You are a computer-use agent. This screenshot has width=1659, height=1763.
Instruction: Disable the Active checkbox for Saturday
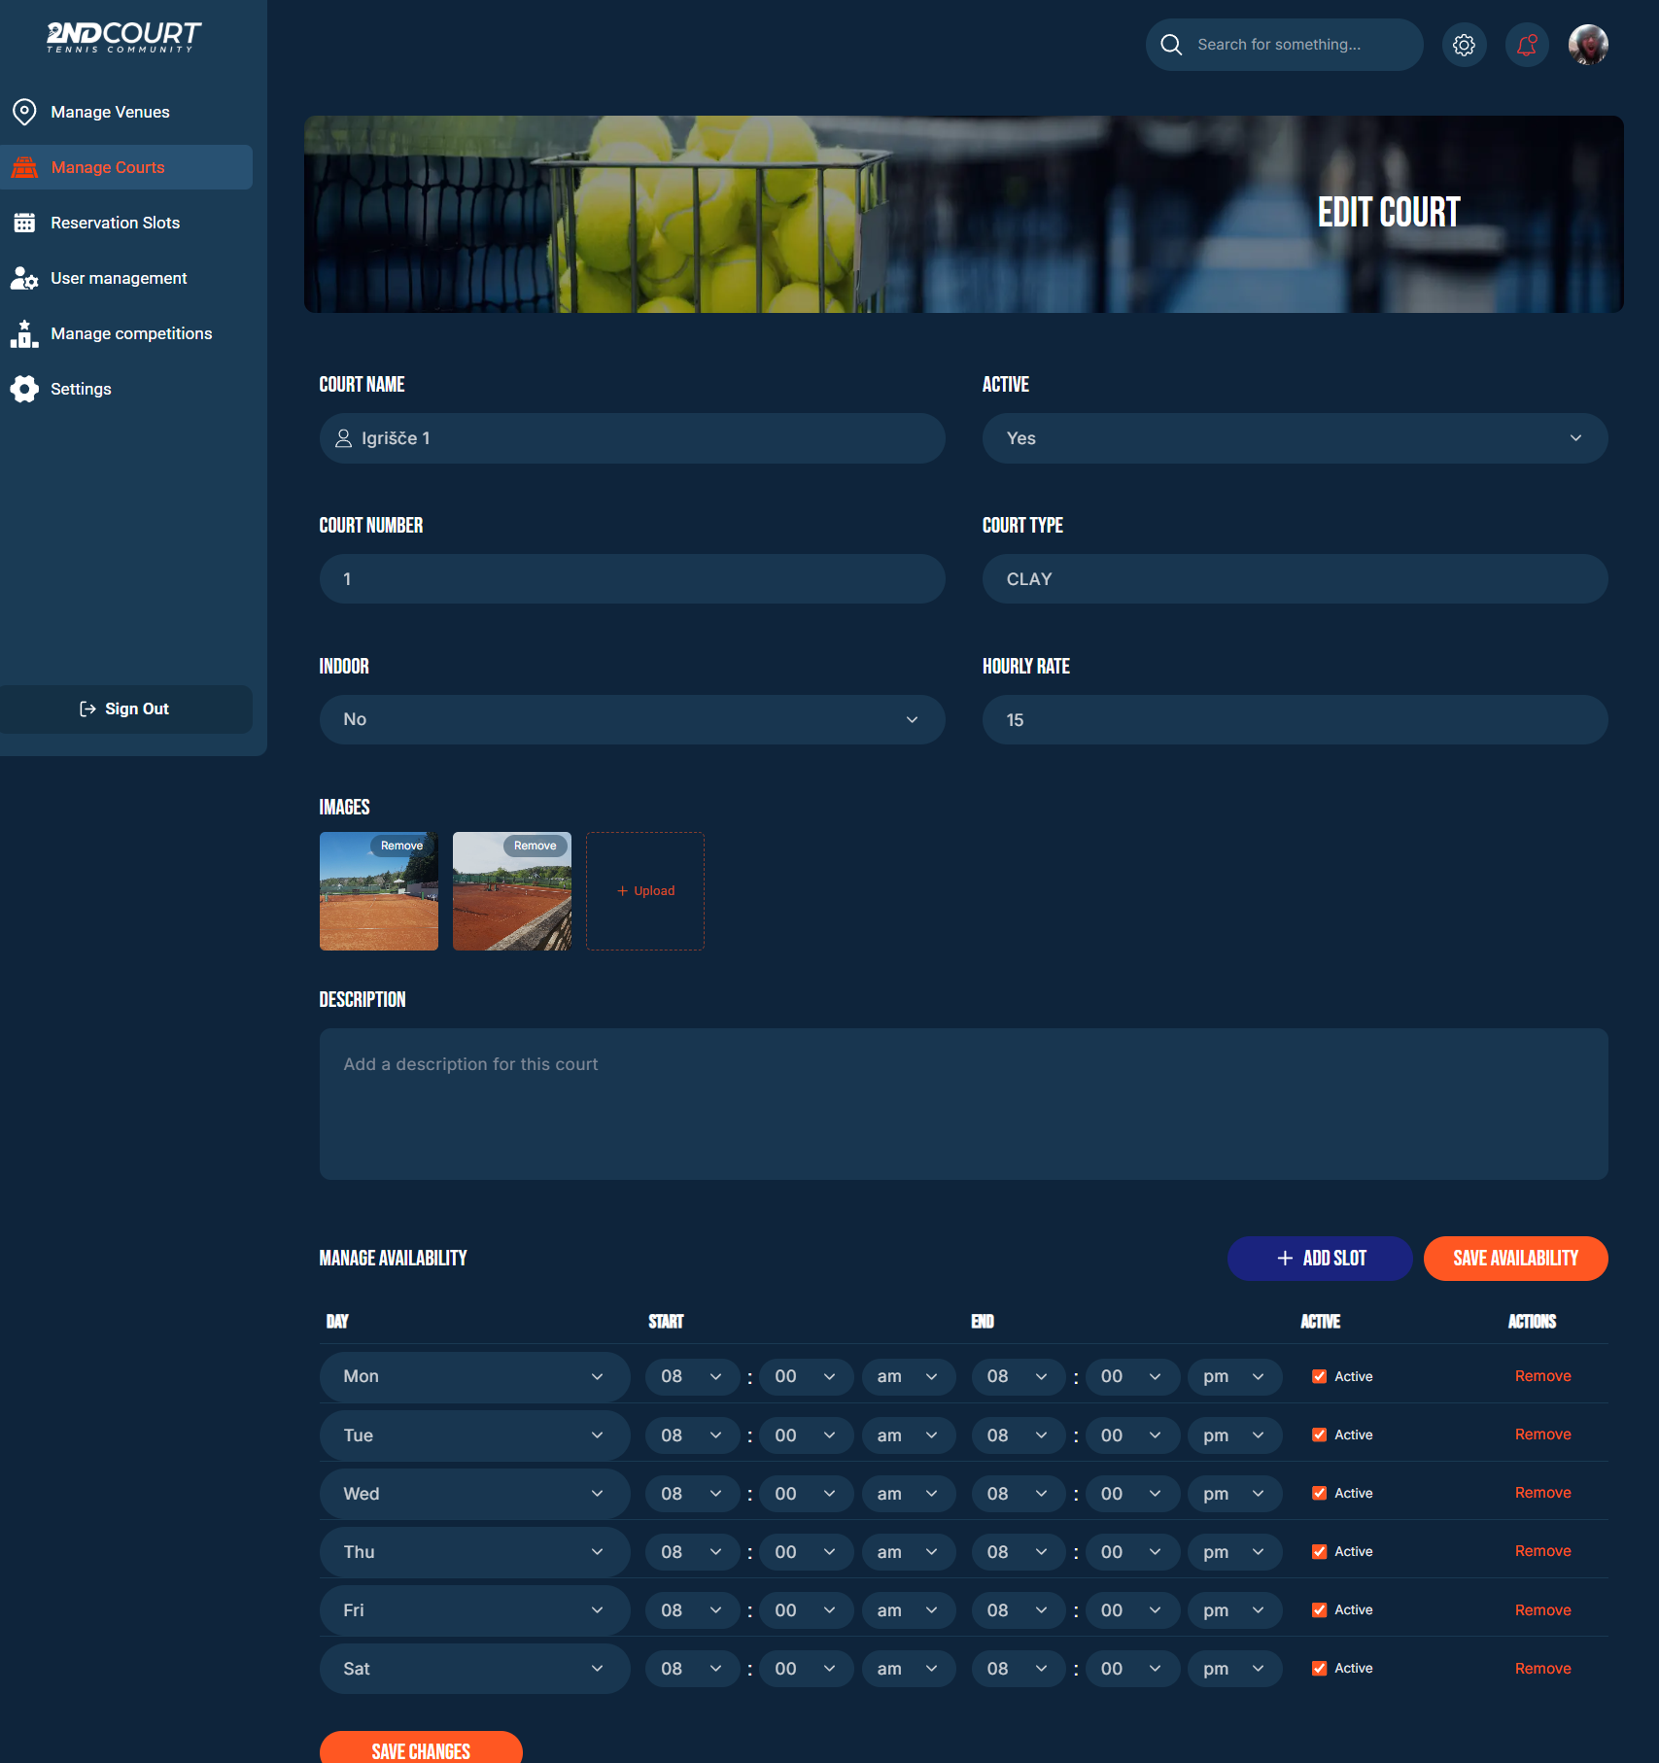(1320, 1668)
